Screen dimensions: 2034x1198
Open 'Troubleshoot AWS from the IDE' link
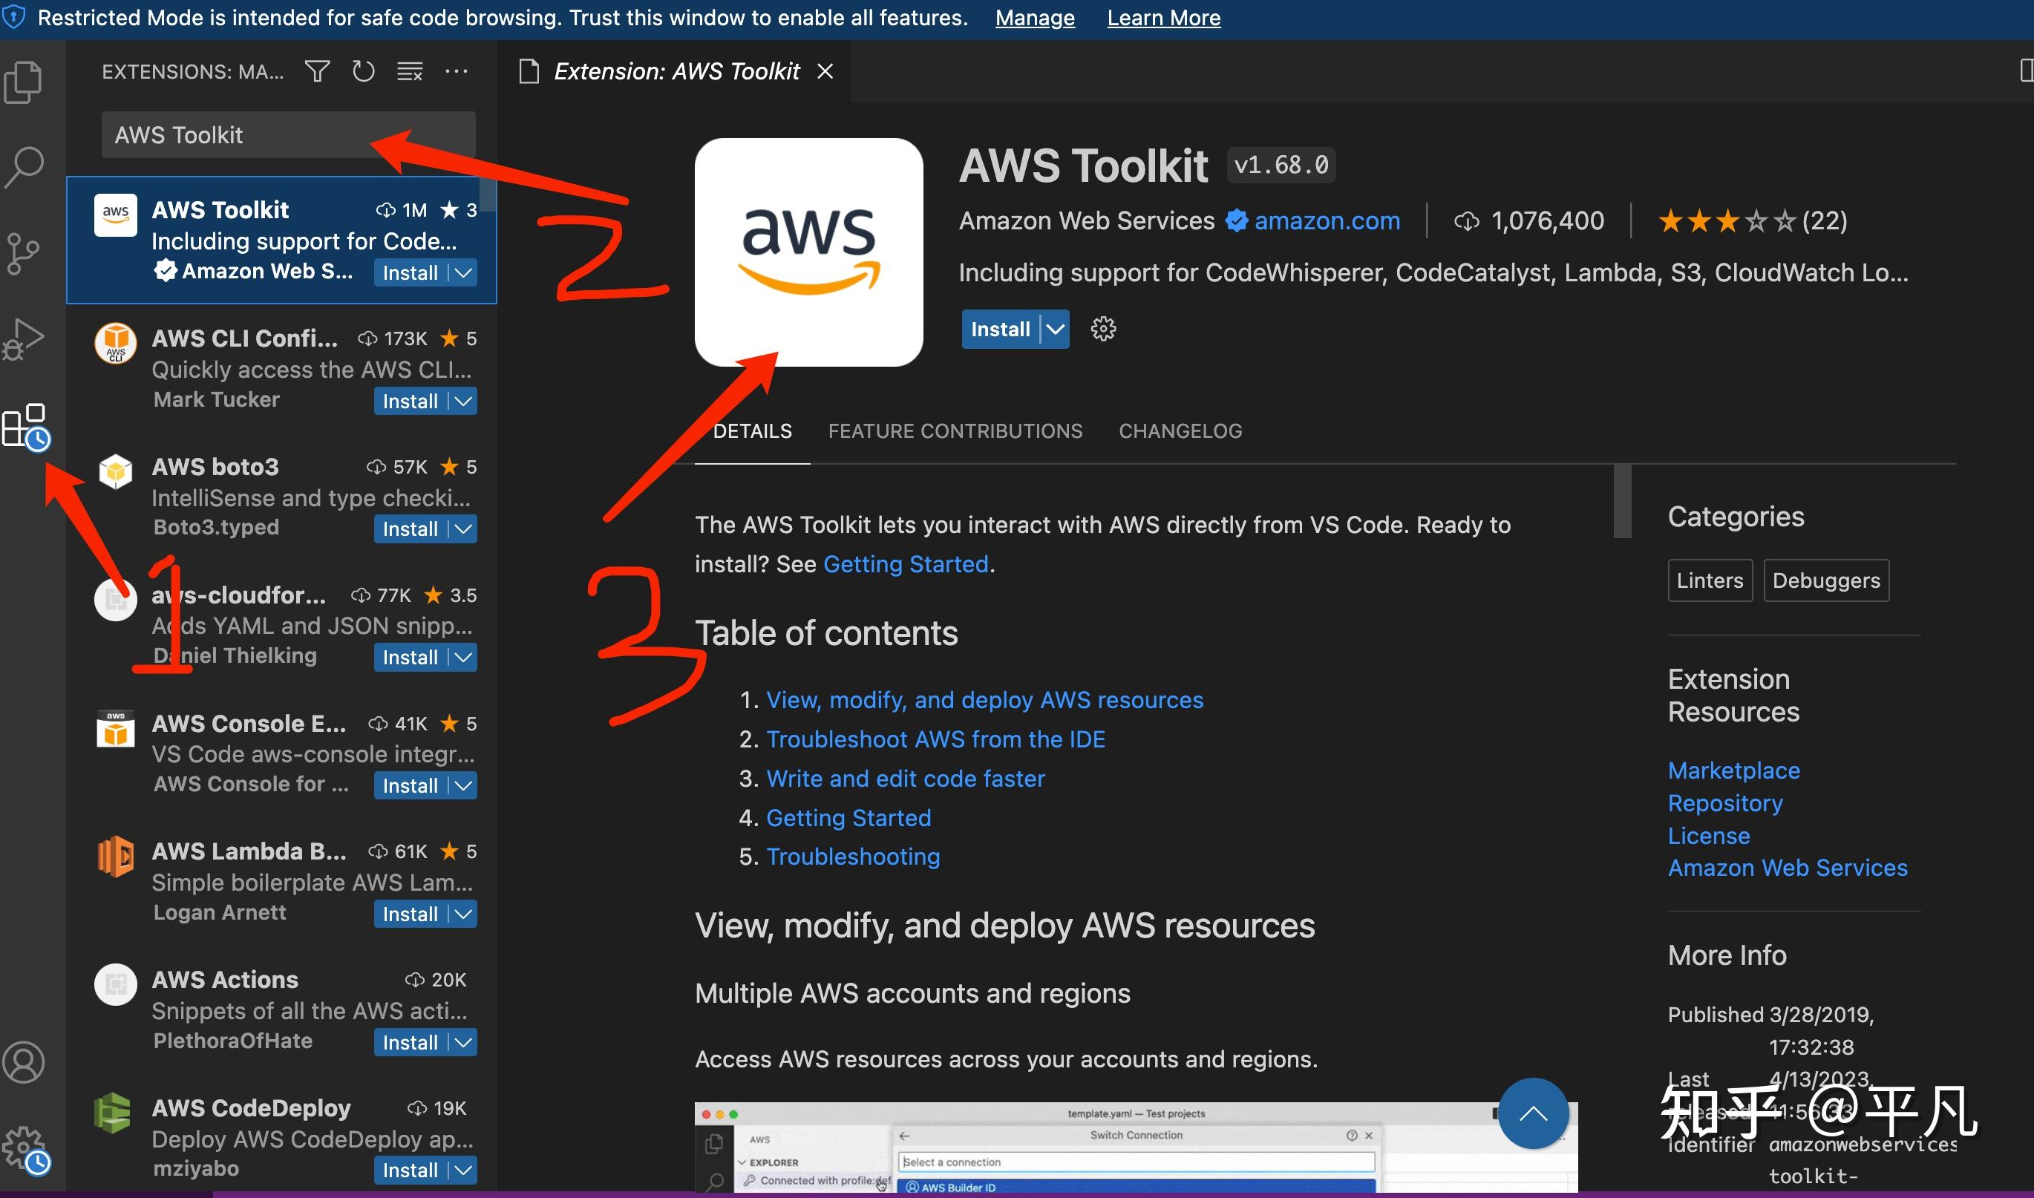coord(935,739)
